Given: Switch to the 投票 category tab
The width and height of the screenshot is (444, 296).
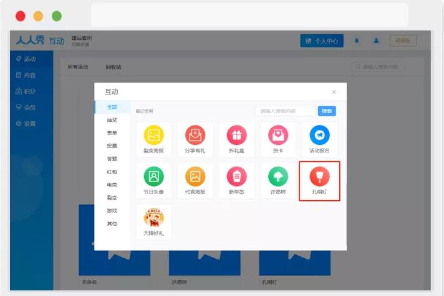Looking at the screenshot, I should [x=112, y=146].
